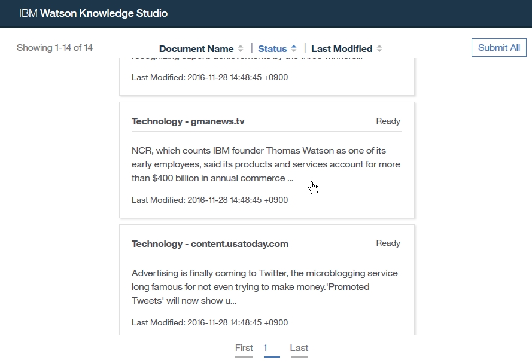Jump to the Last page
532x363 pixels.
click(x=299, y=348)
